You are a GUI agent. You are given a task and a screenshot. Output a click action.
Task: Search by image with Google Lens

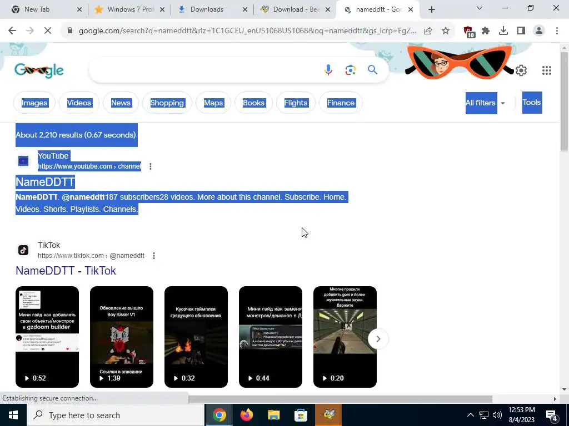click(x=350, y=70)
